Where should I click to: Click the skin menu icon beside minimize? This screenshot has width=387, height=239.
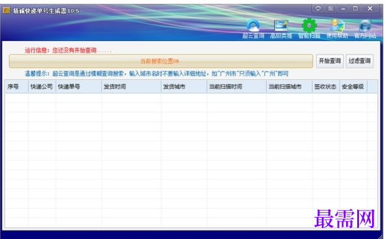click(330, 8)
